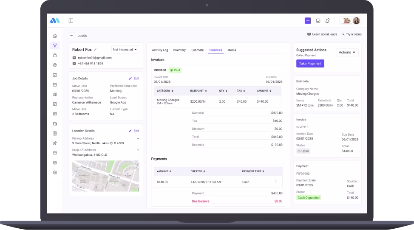Click the purple plus create button

[308, 20]
